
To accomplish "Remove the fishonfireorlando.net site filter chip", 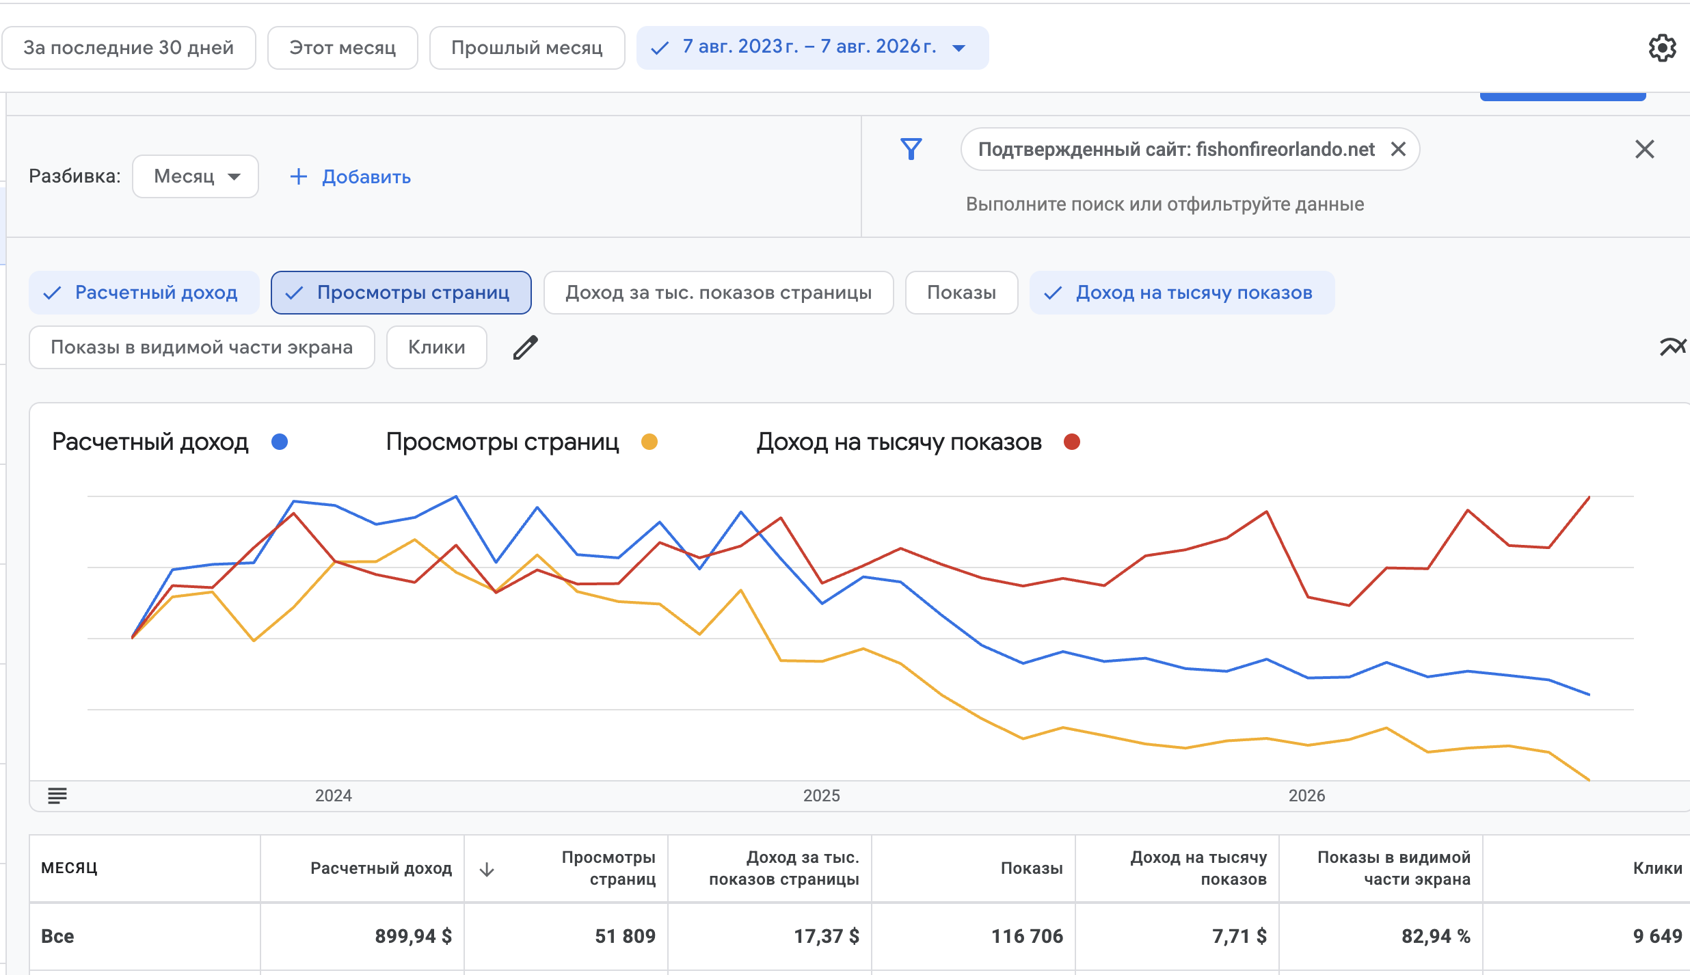I will 1399,149.
